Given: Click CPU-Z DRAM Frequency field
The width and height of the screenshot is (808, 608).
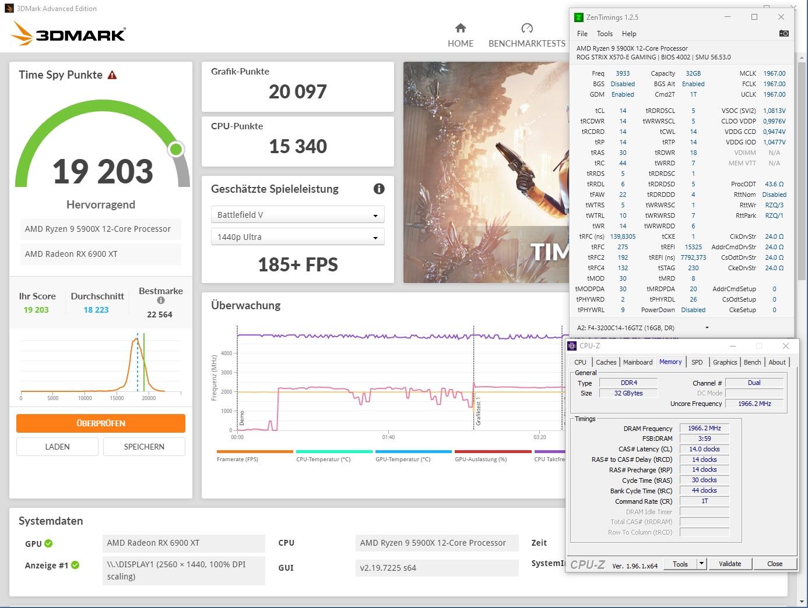Looking at the screenshot, I should (x=704, y=428).
